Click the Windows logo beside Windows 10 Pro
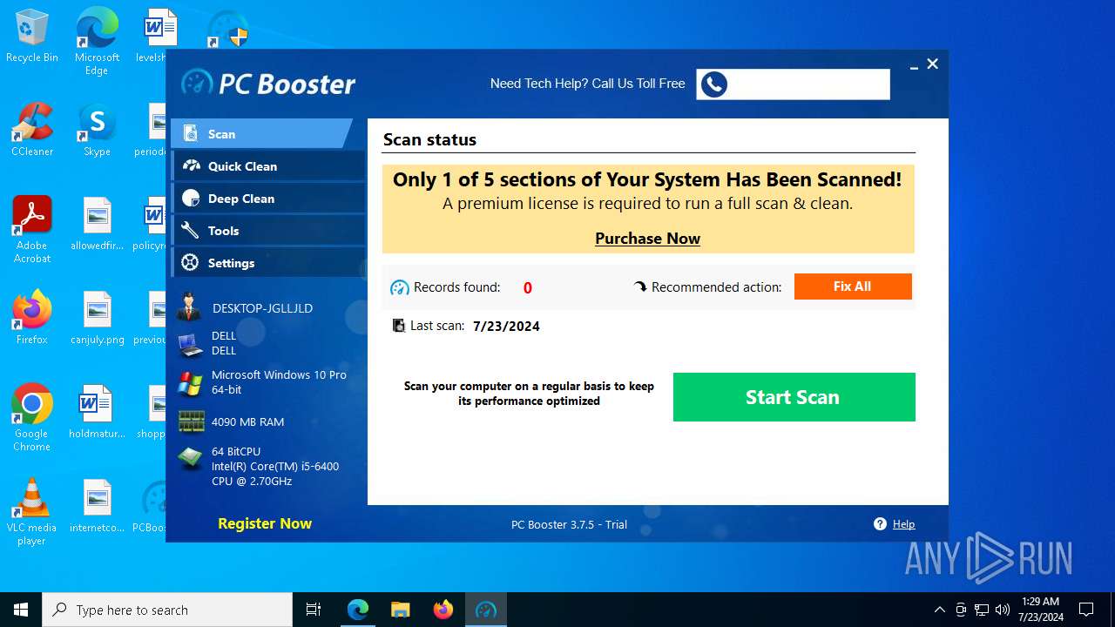 pyautogui.click(x=191, y=383)
